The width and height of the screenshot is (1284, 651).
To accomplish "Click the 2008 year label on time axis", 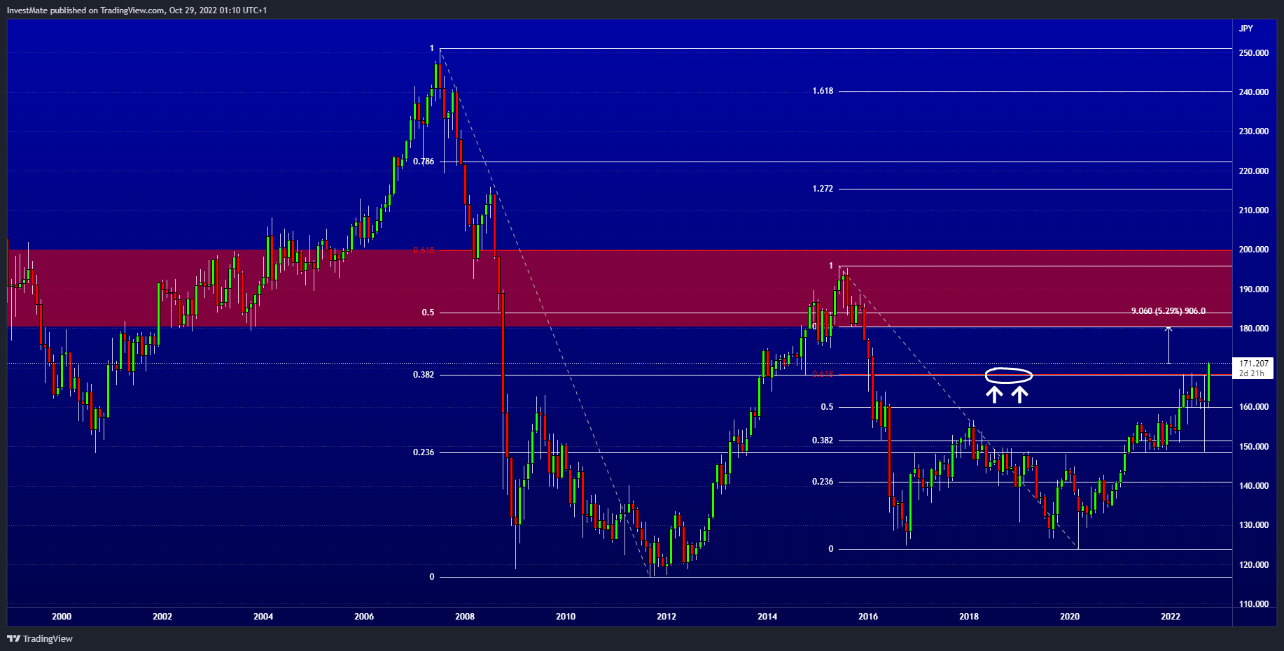I will tap(465, 617).
